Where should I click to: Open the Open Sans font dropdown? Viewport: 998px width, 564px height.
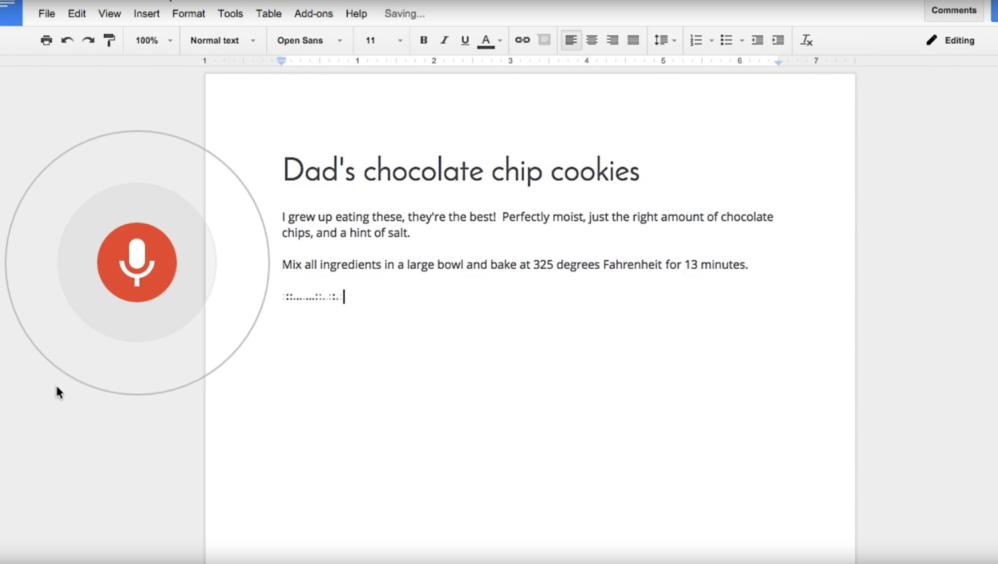(308, 40)
